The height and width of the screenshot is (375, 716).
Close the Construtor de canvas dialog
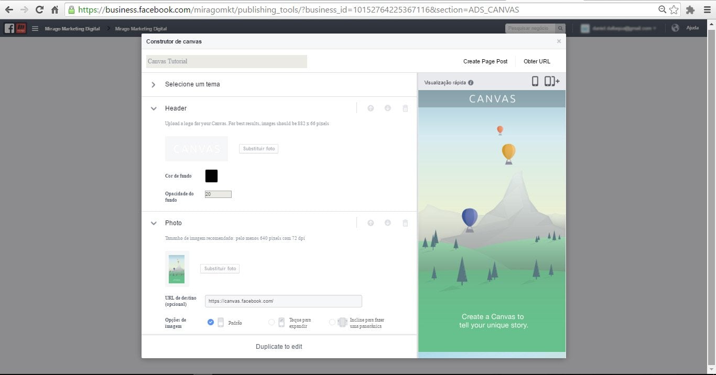point(559,41)
